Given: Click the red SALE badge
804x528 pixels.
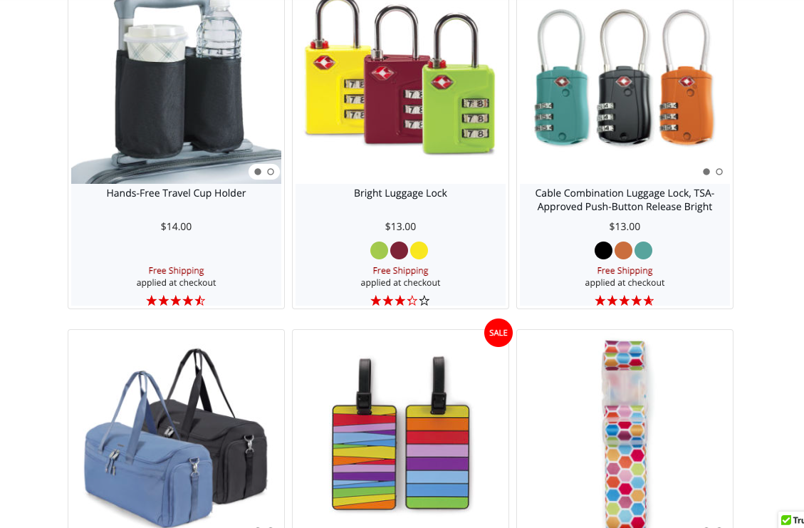Looking at the screenshot, I should pos(498,333).
